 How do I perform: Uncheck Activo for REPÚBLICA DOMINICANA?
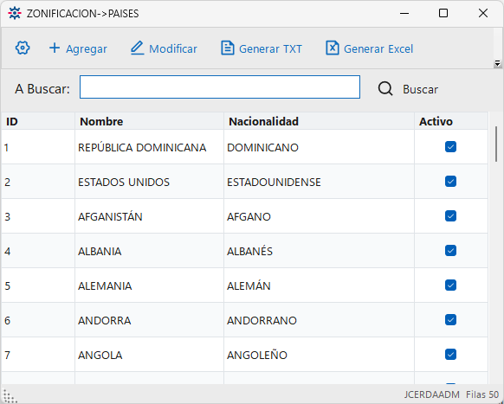coord(450,147)
